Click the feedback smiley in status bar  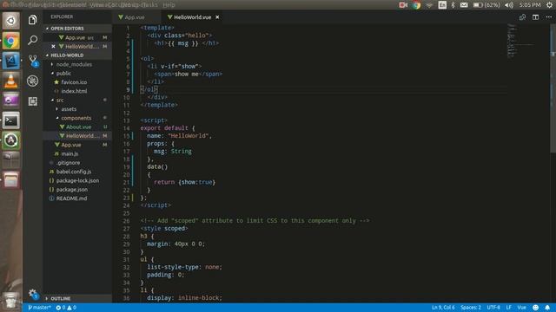point(535,308)
